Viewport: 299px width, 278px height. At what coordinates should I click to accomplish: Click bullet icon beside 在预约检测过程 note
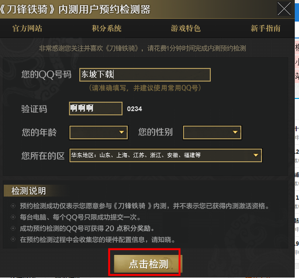[x=13, y=240]
